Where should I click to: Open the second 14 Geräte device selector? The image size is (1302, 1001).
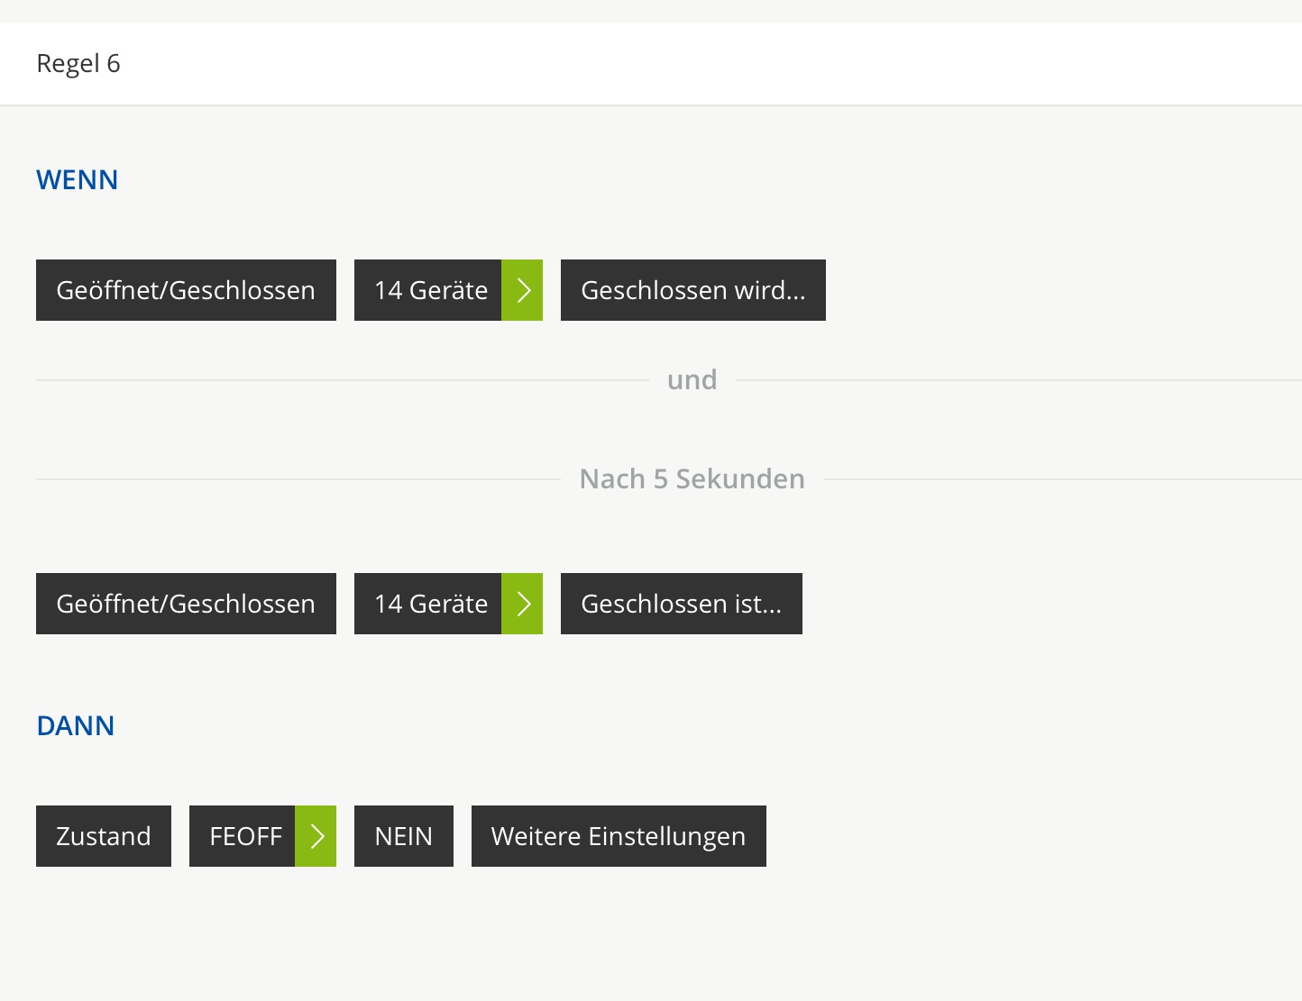(428, 604)
